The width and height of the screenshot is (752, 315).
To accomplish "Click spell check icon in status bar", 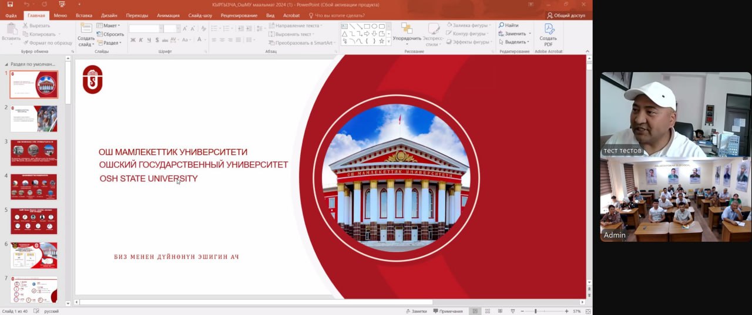I will 36,311.
